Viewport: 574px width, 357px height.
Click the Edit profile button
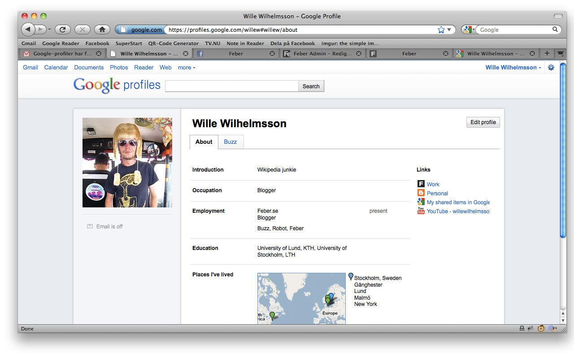coord(483,122)
